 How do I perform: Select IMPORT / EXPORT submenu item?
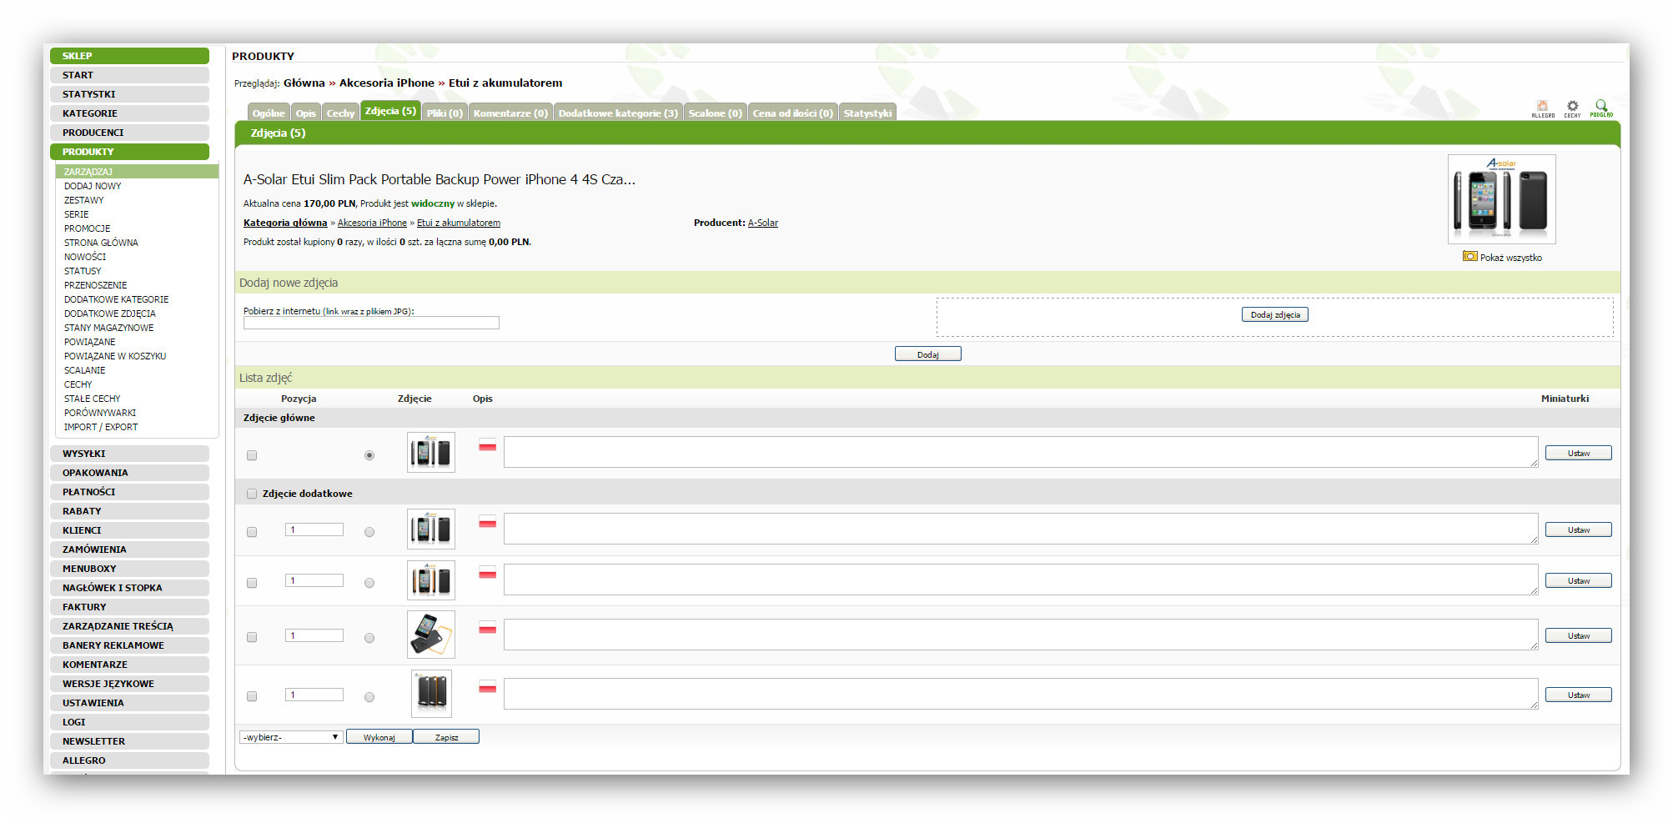(x=101, y=427)
